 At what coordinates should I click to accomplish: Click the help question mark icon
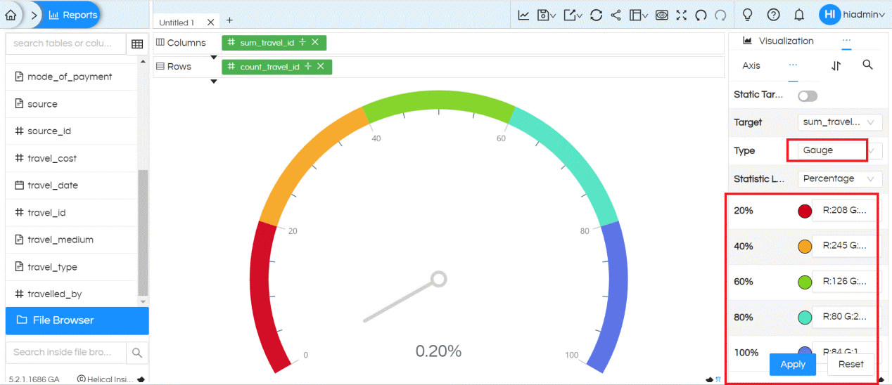click(x=773, y=15)
